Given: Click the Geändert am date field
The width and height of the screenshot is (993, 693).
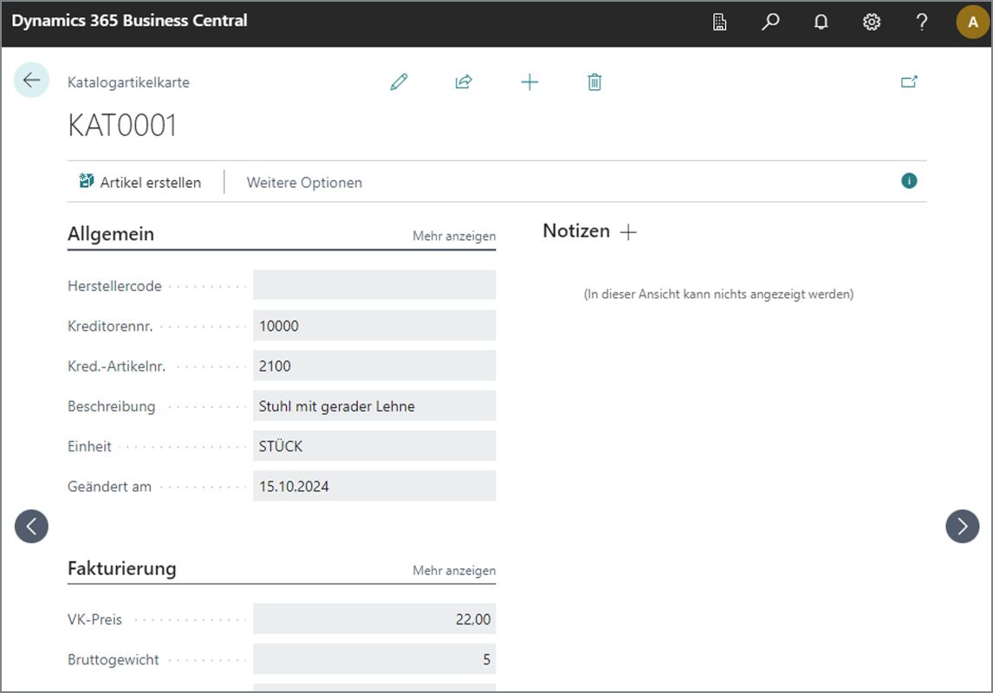Looking at the screenshot, I should (374, 486).
